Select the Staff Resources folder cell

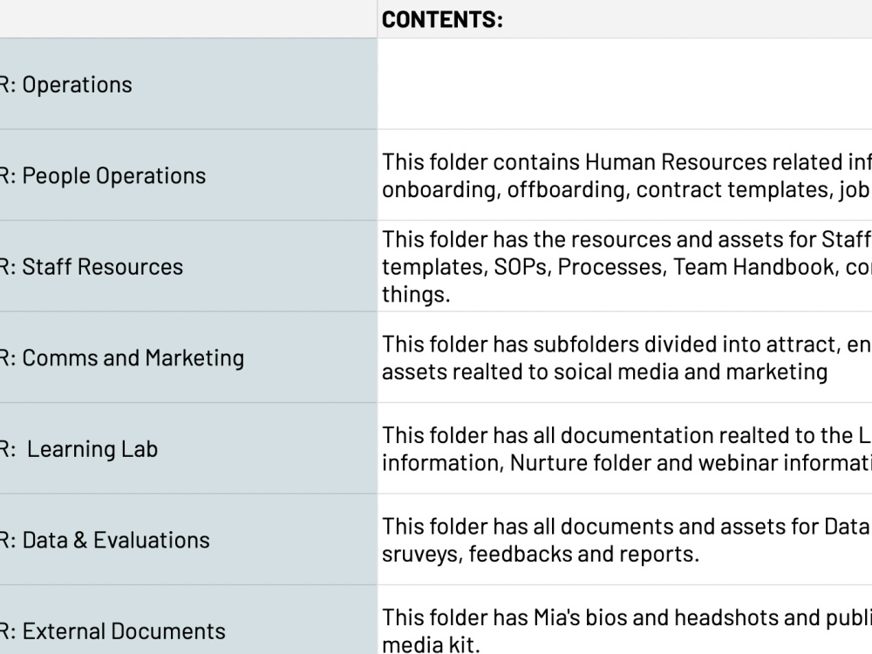tap(188, 266)
